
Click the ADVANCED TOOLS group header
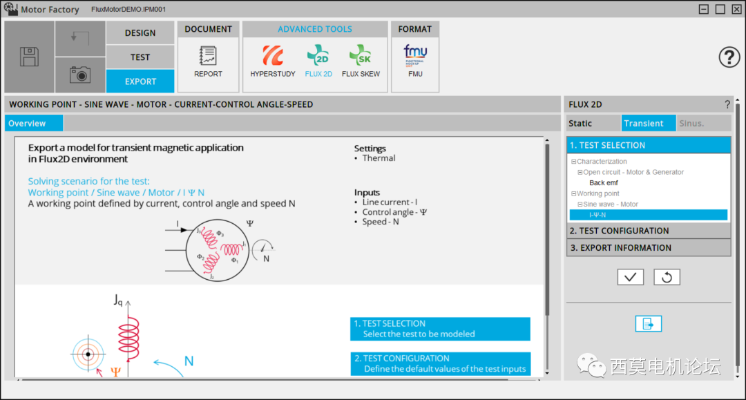coord(315,29)
